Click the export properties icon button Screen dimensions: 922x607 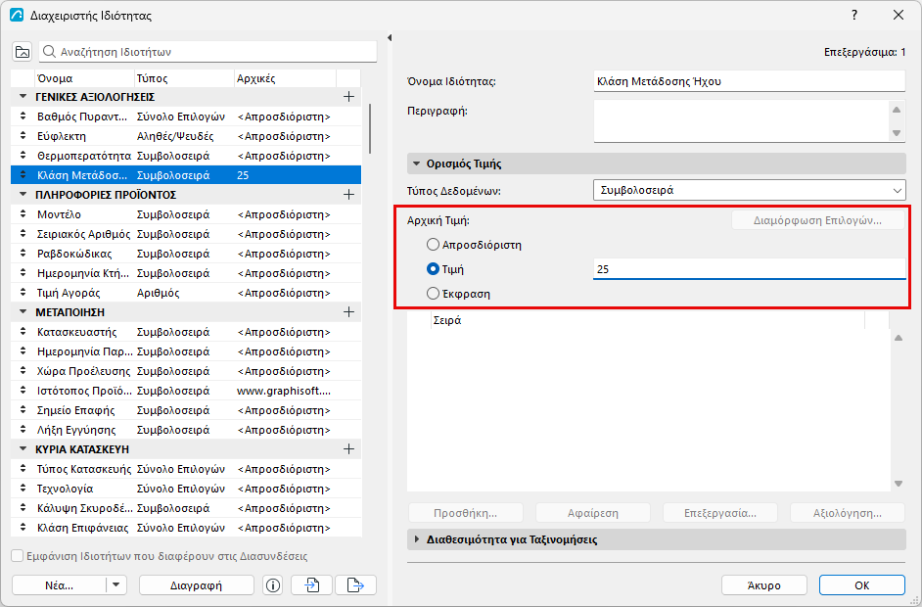[x=355, y=585]
